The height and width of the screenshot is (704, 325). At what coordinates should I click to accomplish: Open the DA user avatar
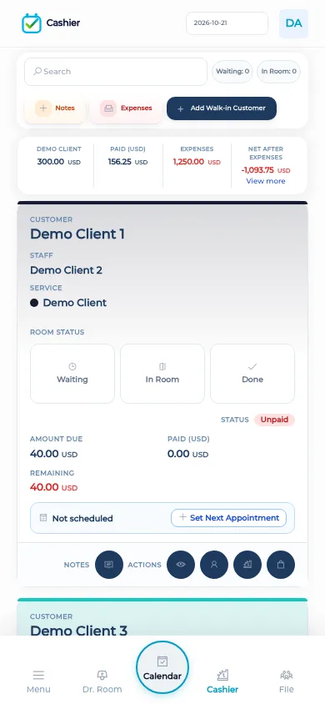pyautogui.click(x=293, y=23)
